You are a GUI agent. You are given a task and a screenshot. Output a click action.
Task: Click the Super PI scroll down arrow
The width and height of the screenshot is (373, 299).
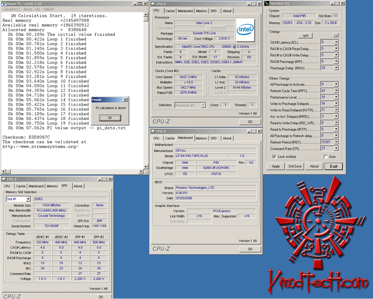click(146, 167)
